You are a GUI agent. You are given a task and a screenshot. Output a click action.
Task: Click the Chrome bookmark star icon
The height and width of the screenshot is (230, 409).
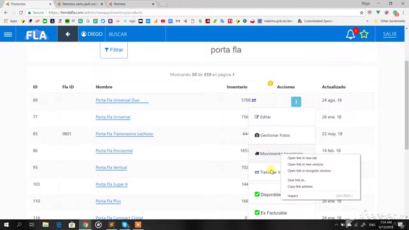coord(362,13)
